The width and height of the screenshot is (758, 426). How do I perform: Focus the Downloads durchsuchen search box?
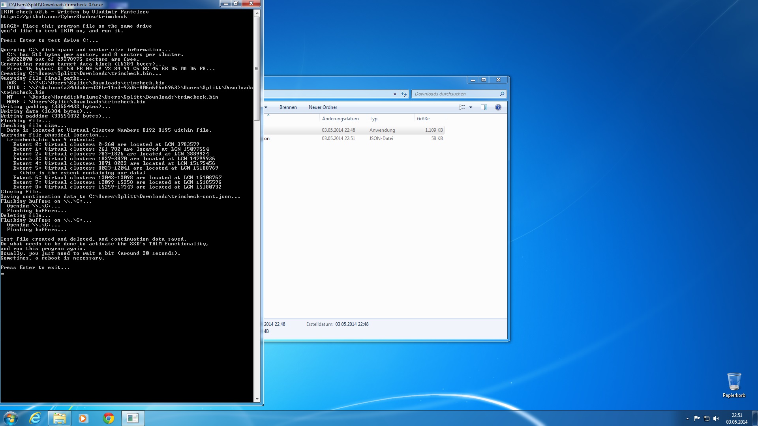(x=454, y=94)
